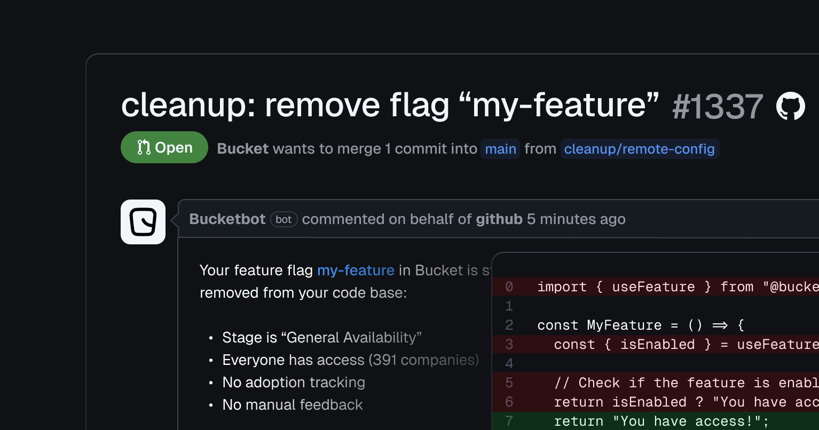Click the Bucketbot avatar icon
Screen dimensions: 819x430
pos(143,222)
